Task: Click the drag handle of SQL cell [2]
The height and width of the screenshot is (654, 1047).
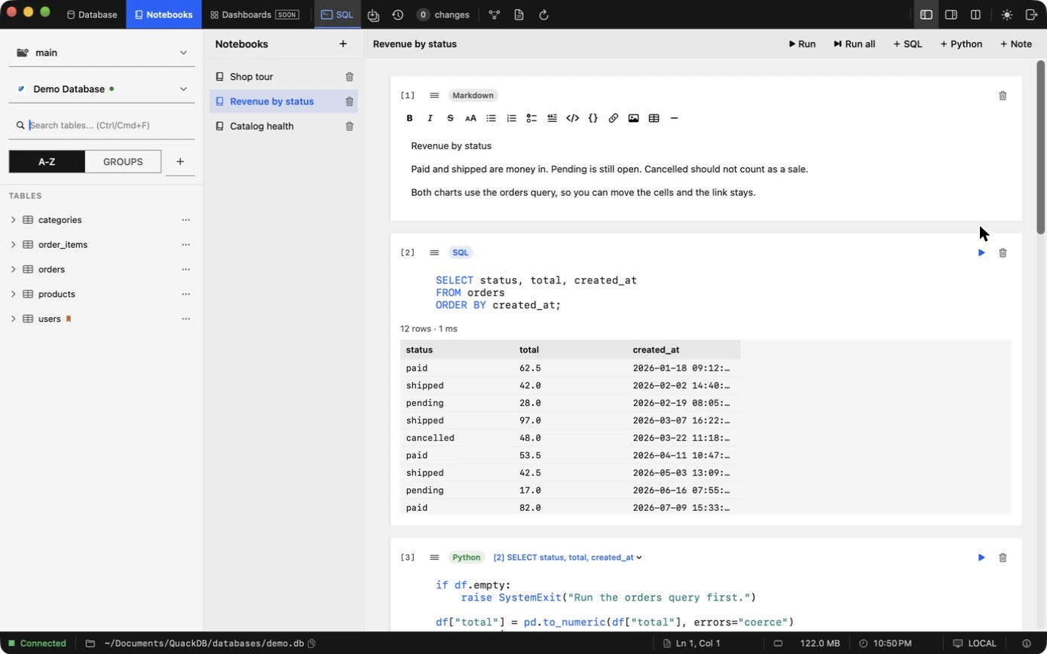Action: click(x=434, y=252)
